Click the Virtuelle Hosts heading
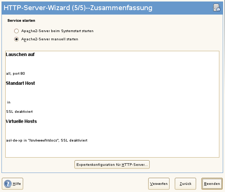 [x=21, y=121]
